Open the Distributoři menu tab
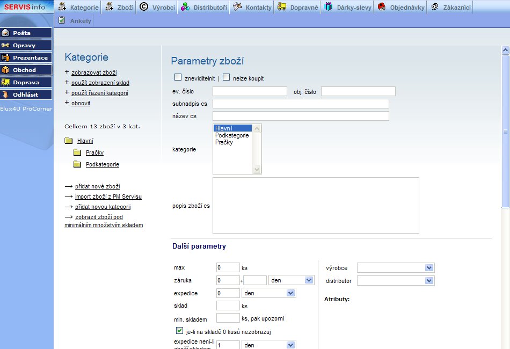This screenshot has height=349, width=510. coord(204,7)
